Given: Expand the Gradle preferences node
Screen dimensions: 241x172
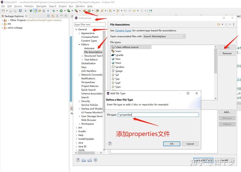Looking at the screenshot, I should (x=76, y=131).
